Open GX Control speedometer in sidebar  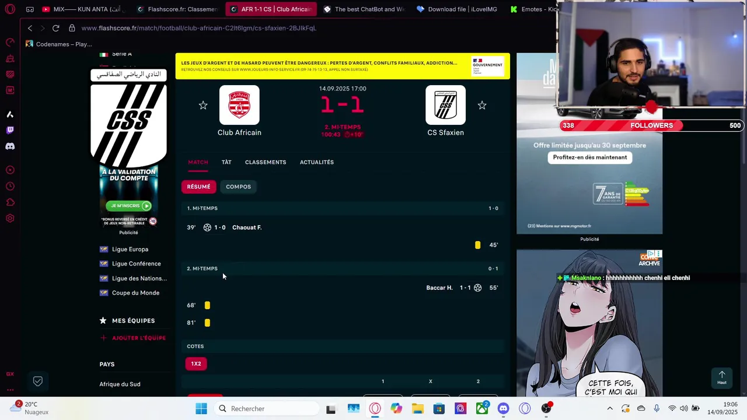[x=10, y=42]
